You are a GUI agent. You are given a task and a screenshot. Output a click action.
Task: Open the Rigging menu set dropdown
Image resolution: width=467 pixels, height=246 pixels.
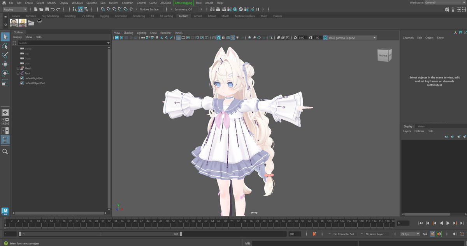[15, 9]
